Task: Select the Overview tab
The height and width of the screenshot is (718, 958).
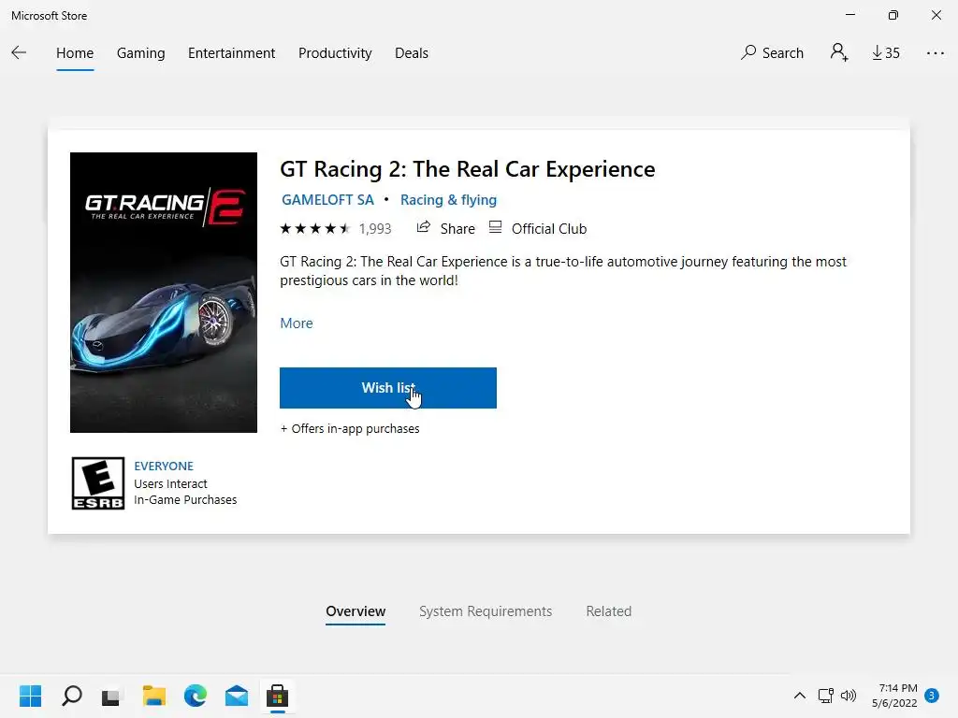Action: pos(356,611)
